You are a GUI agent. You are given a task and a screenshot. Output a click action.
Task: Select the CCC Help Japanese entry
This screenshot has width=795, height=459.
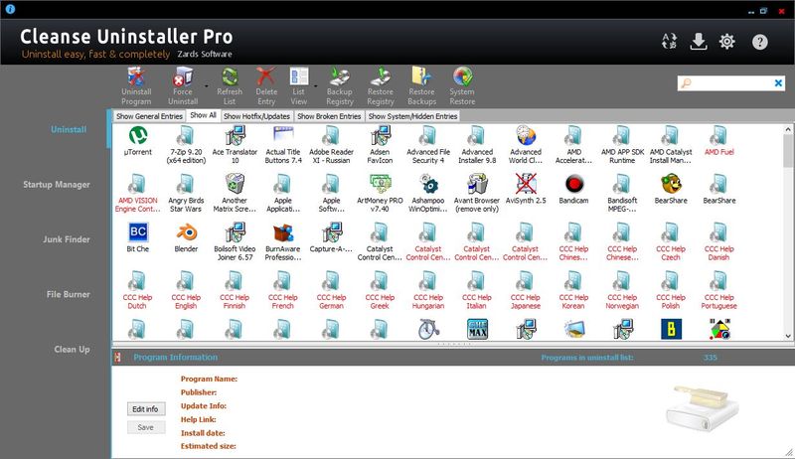(526, 291)
